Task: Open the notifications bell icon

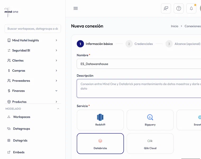Action: [191, 8]
